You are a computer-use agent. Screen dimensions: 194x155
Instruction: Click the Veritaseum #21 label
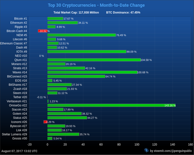[17, 101]
